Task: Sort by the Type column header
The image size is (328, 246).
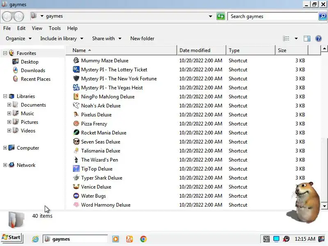Action: click(x=251, y=50)
